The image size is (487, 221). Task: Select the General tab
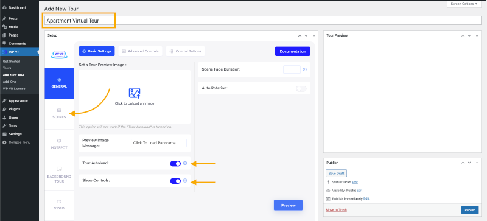tap(59, 83)
